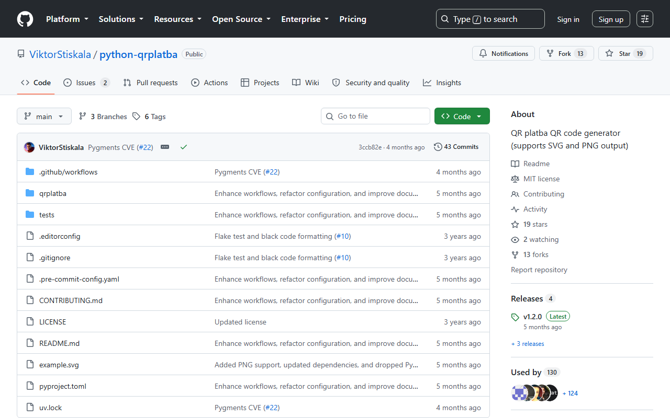Image resolution: width=670 pixels, height=418 pixels.
Task: Click the pulse icon beside Activity
Action: (515, 209)
